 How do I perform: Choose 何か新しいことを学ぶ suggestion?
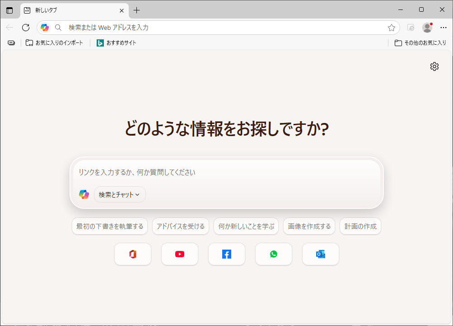246,226
